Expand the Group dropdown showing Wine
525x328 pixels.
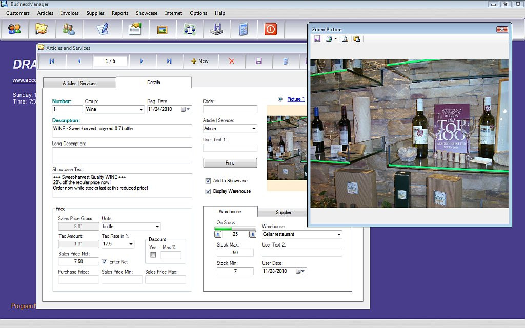pos(141,110)
